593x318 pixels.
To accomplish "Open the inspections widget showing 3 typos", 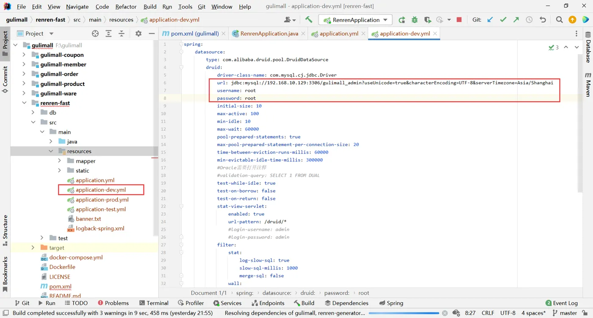I will [x=553, y=47].
